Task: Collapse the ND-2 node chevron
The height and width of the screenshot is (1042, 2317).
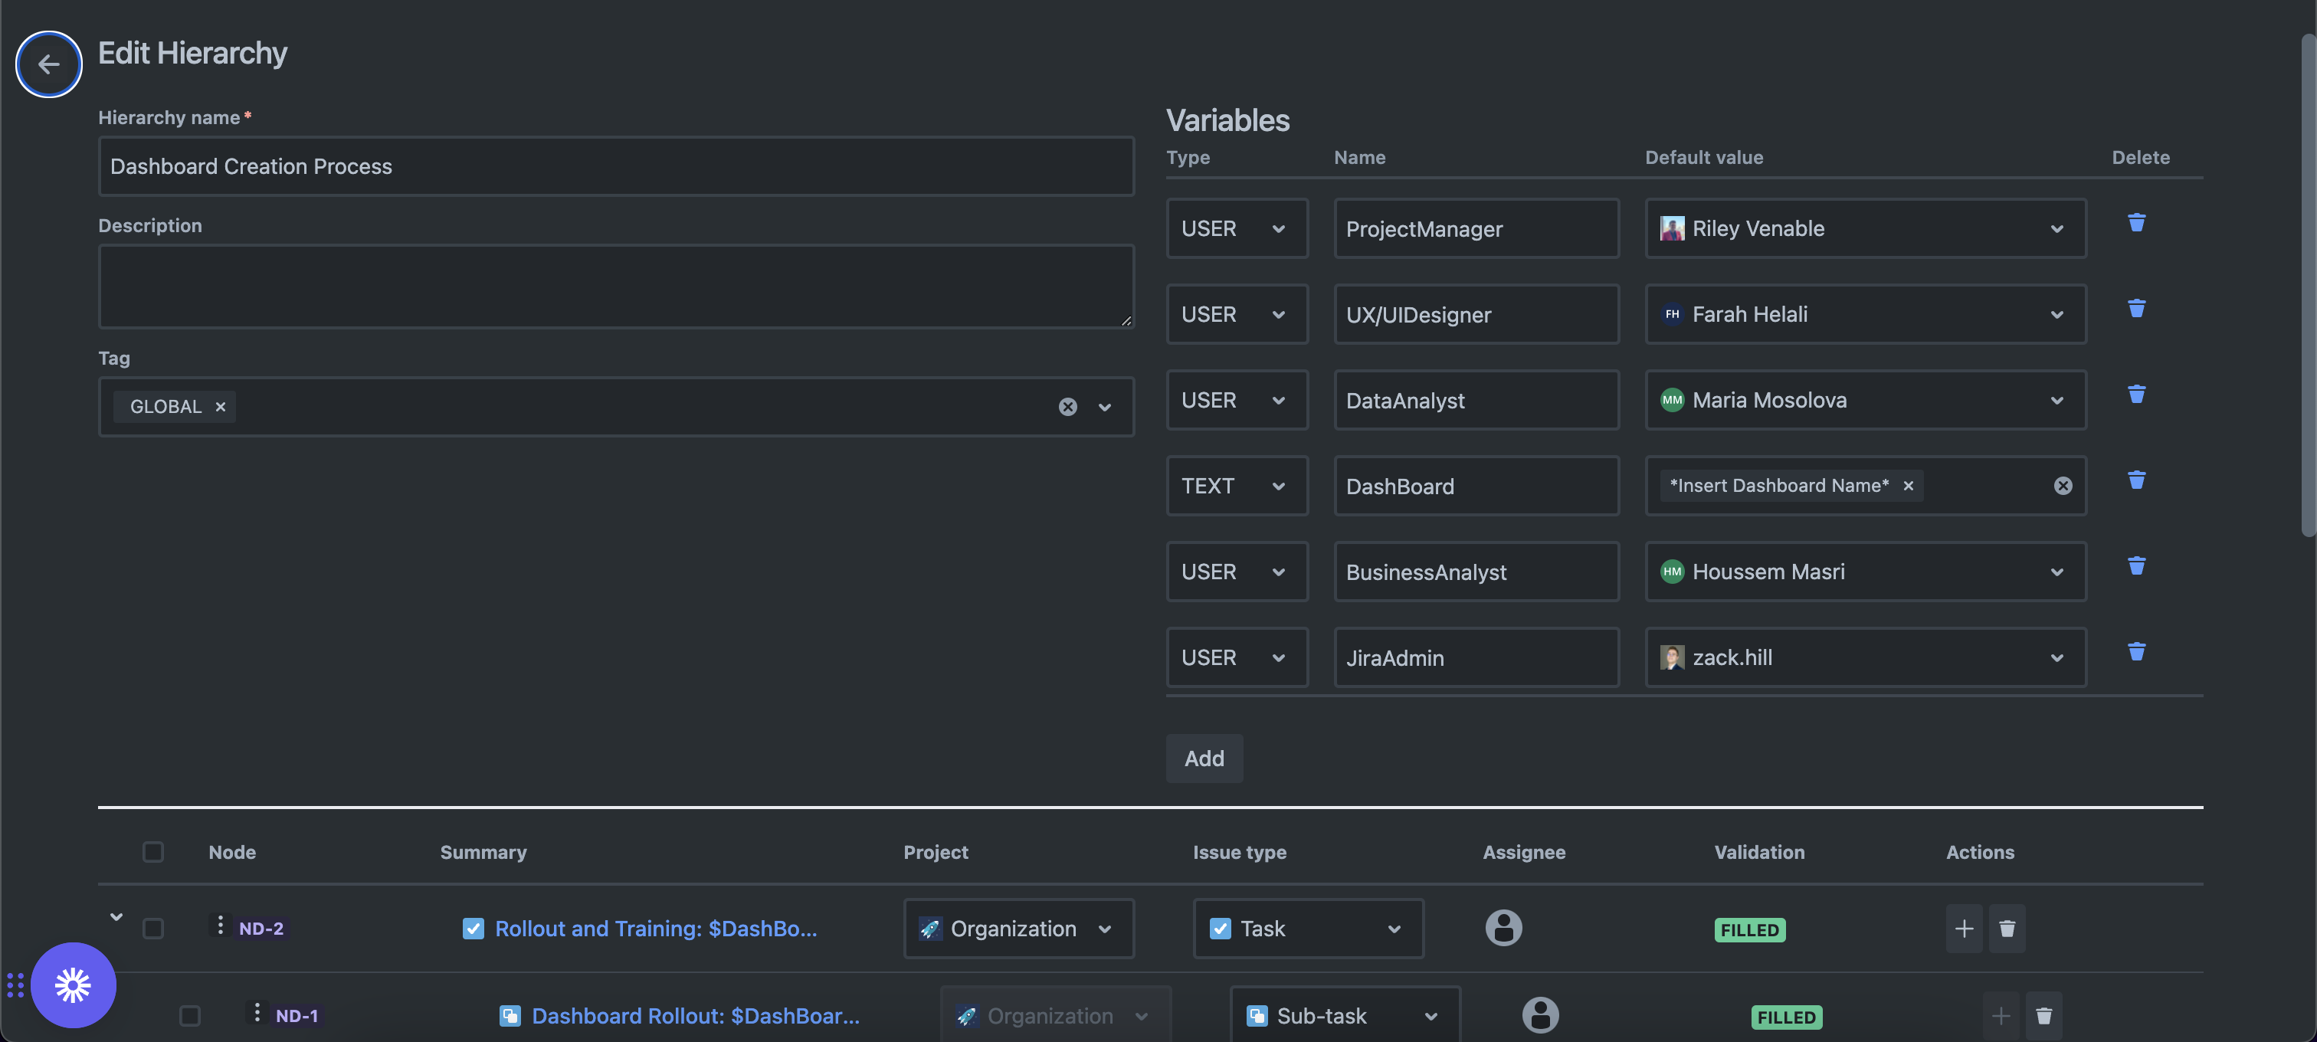Action: click(116, 916)
